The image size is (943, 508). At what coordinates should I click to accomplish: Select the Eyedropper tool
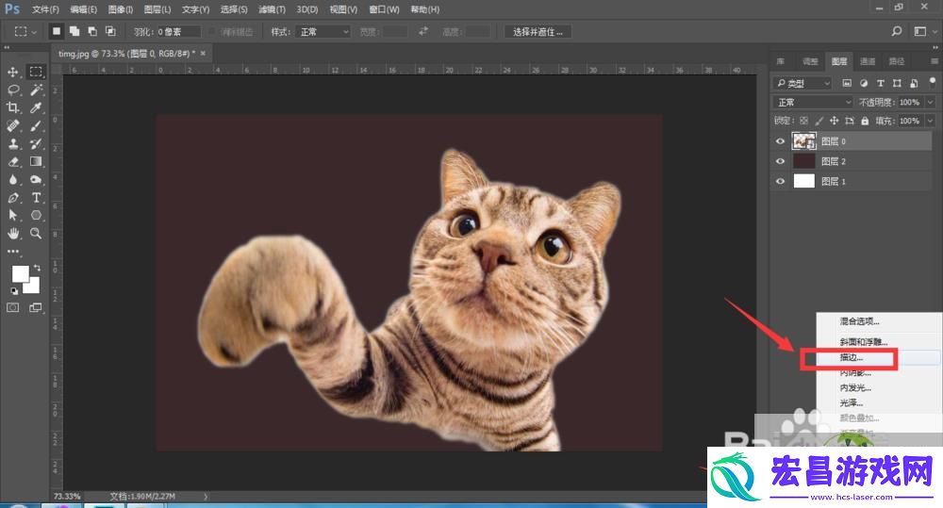coord(36,108)
